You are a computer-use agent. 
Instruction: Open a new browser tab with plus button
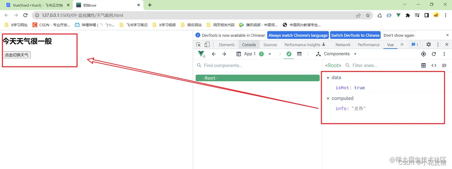(150, 5)
